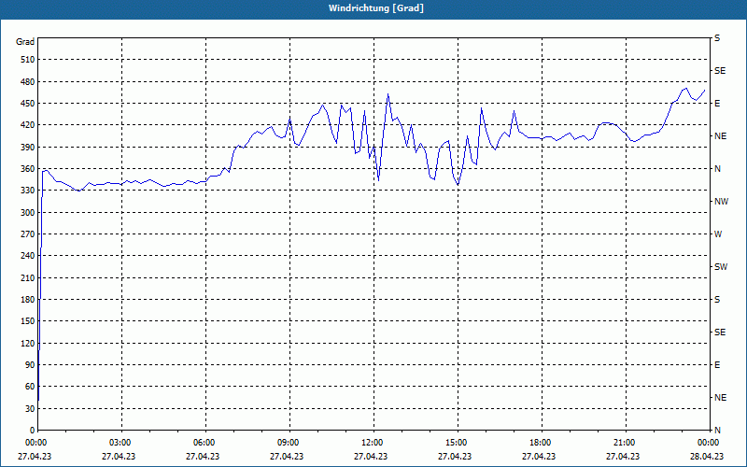The height and width of the screenshot is (467, 747).
Task: Click the 27.04.23 date under 21:00
Action: [x=623, y=456]
